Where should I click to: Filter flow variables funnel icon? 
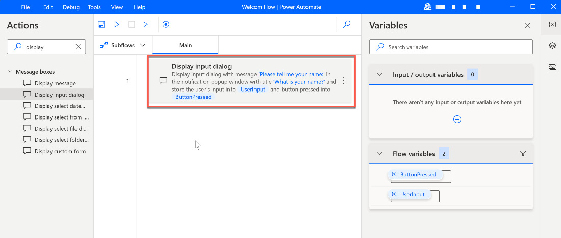(x=523, y=153)
